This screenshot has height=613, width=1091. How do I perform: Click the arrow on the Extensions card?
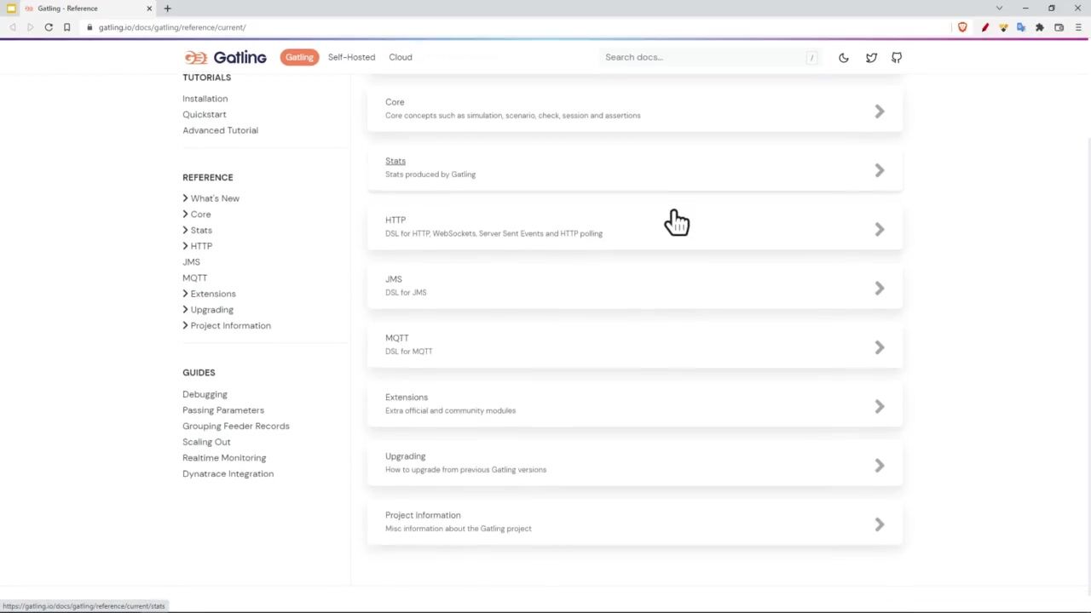879,406
